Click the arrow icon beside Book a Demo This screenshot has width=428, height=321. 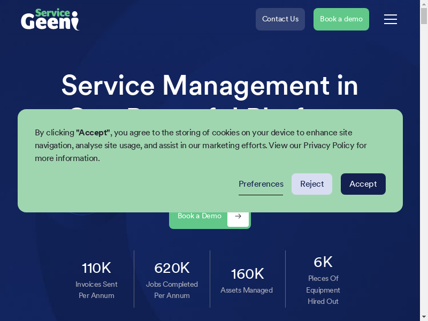[x=238, y=216]
